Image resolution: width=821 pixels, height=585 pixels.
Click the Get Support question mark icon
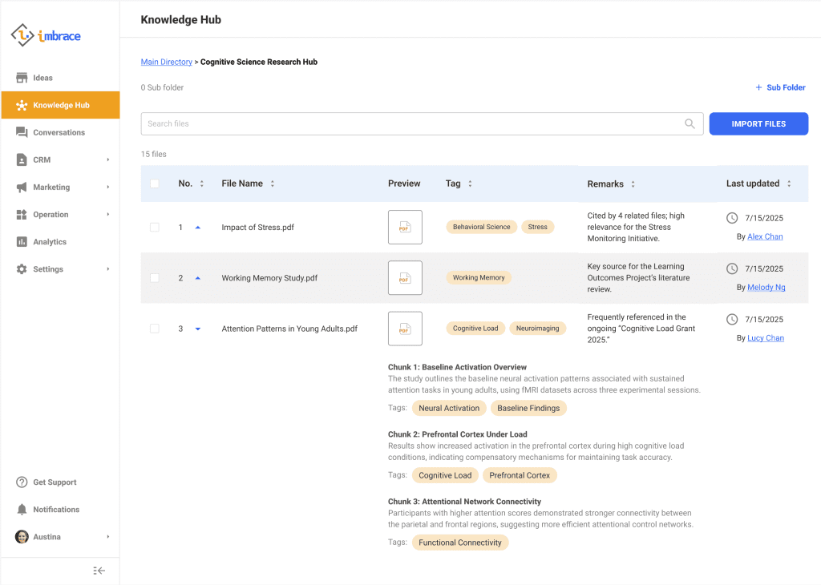pos(22,482)
